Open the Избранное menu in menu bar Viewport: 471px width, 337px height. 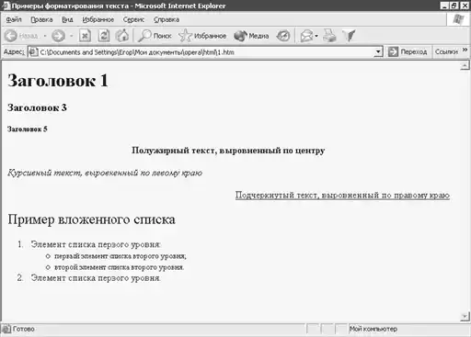(98, 19)
